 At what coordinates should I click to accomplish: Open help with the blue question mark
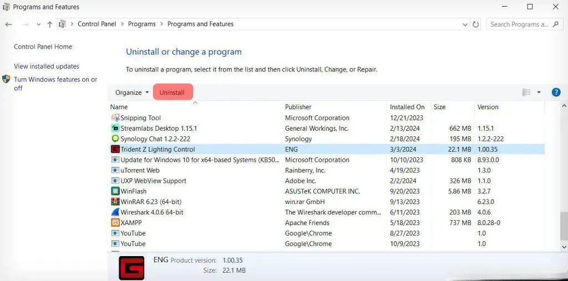click(x=556, y=93)
